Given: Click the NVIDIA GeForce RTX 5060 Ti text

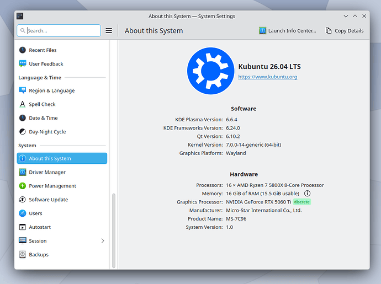Looking at the screenshot, I should pos(258,202).
